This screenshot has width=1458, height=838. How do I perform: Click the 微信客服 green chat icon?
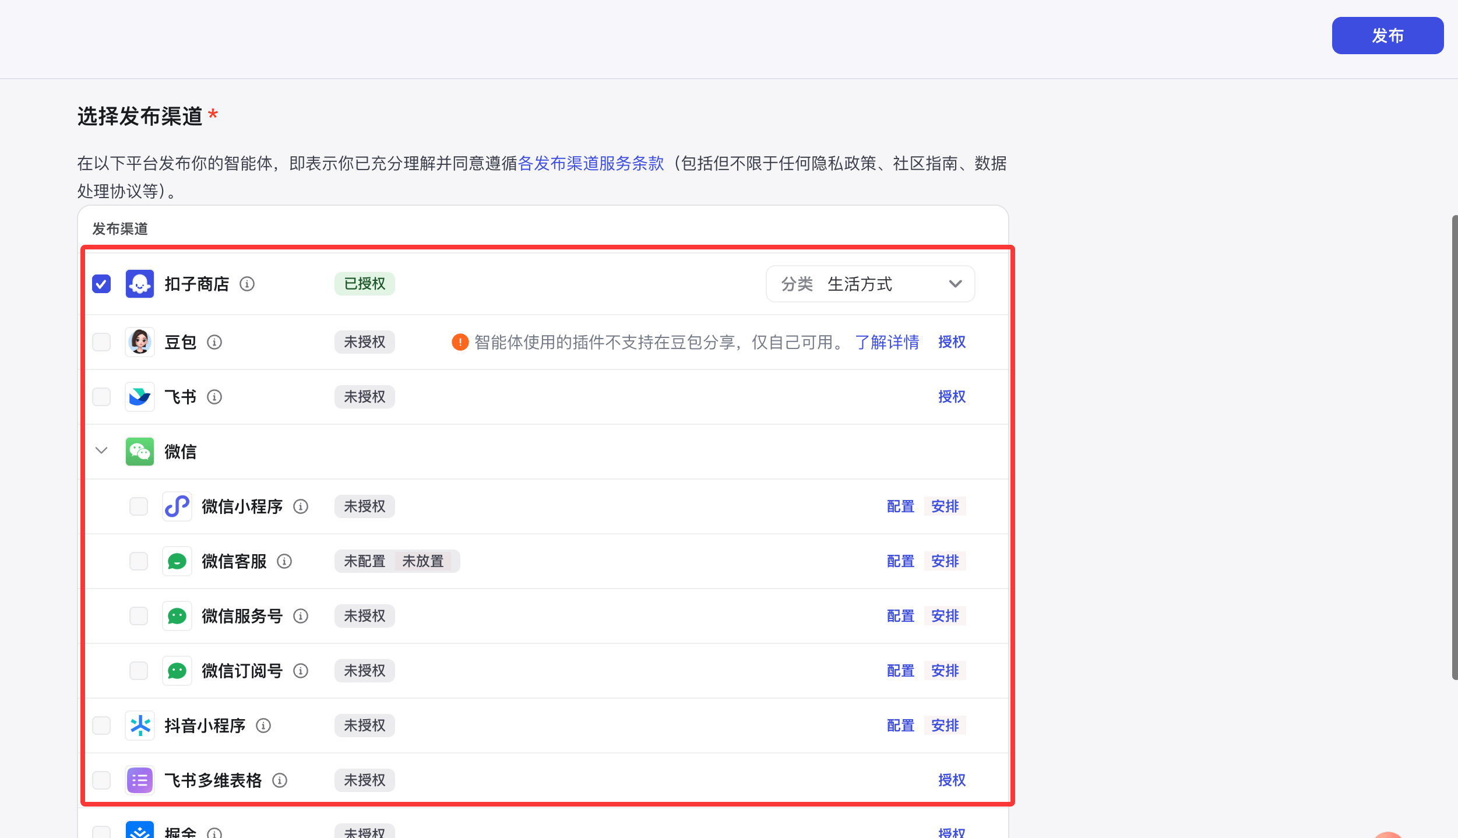[x=177, y=561]
